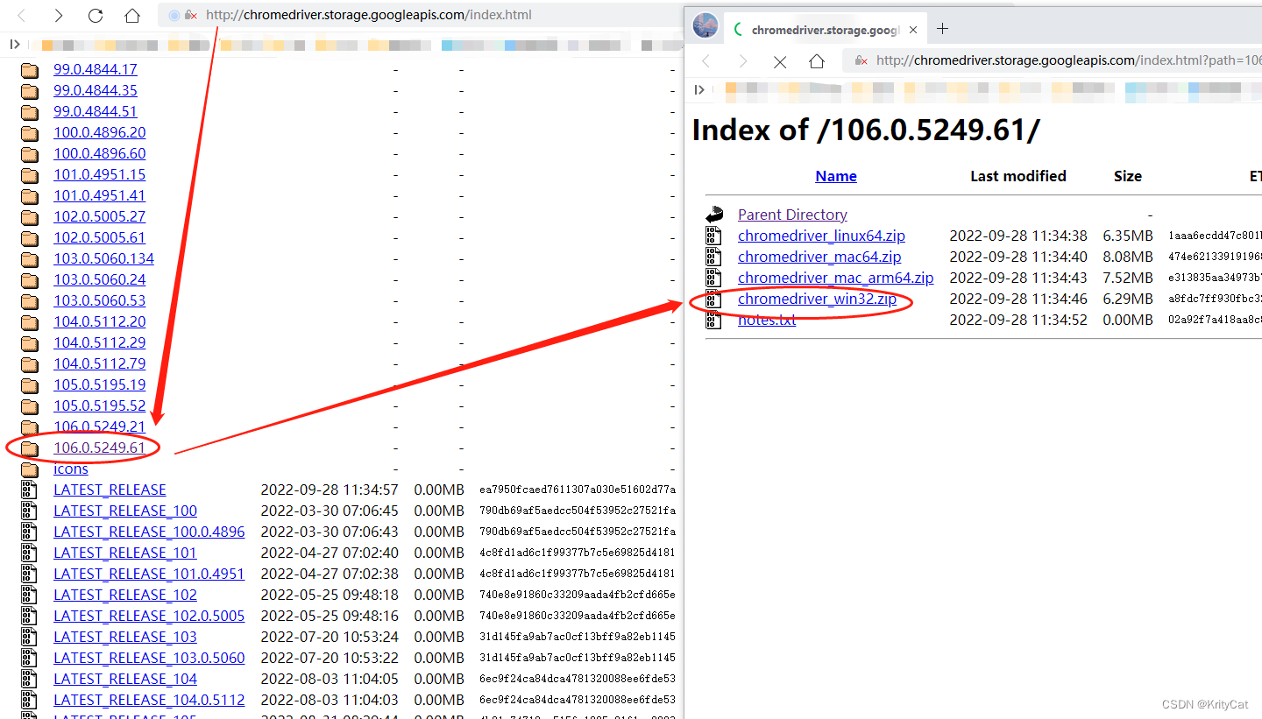Click folder icon beside 104.0.5112.20
Viewport: 1262px width, 719px height.
point(30,322)
